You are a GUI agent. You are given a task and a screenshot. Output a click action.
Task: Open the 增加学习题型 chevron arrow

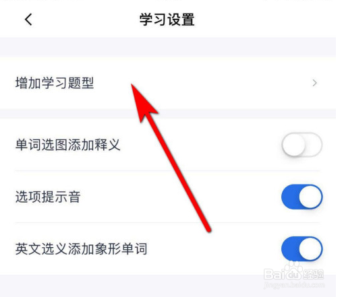tap(314, 83)
